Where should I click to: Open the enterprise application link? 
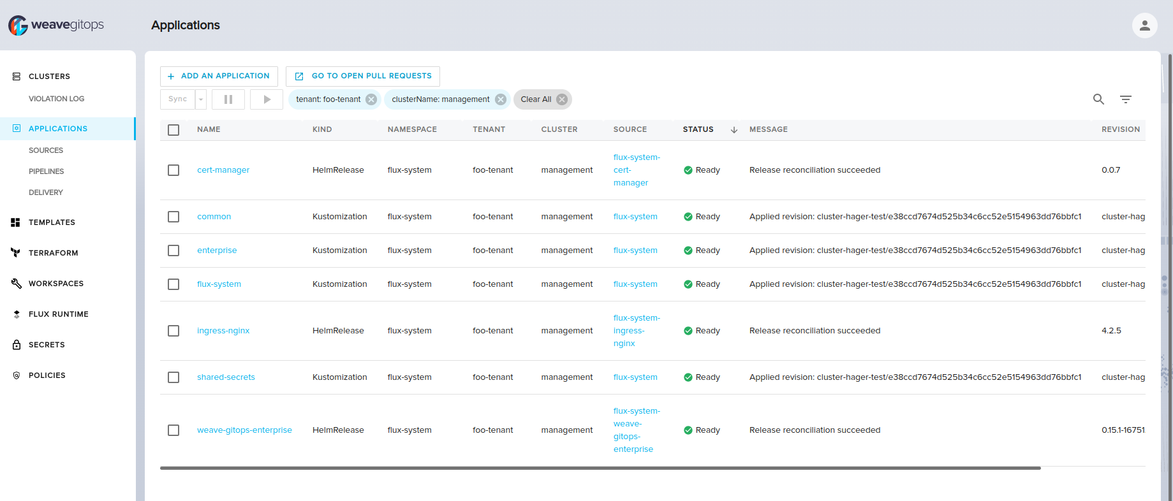coord(217,250)
